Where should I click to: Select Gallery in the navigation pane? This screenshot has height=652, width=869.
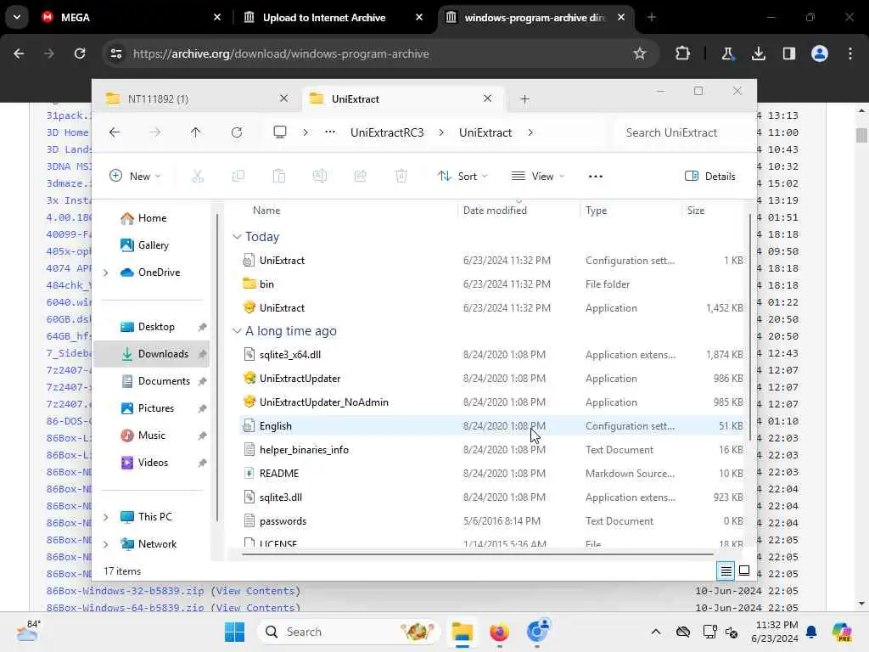[x=154, y=245]
